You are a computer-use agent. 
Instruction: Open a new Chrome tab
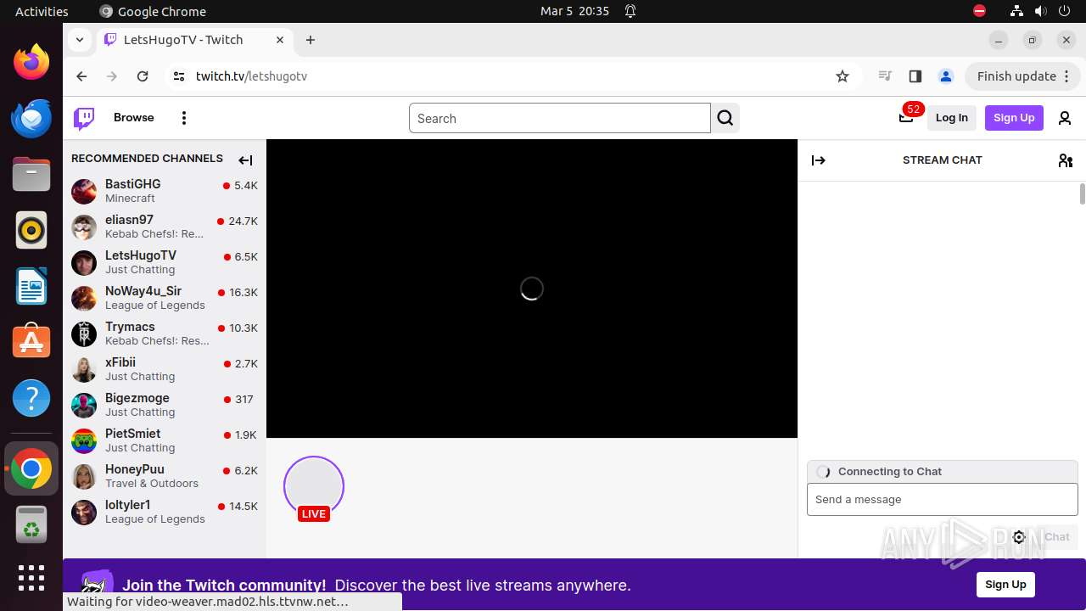tap(311, 40)
